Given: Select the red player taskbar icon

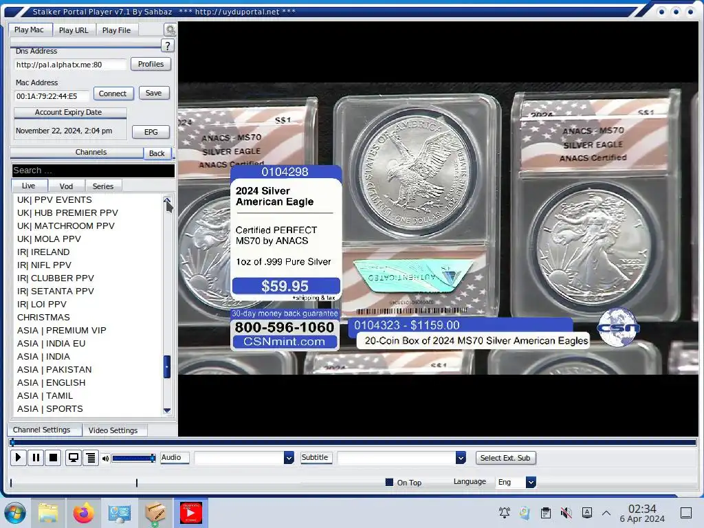Looking at the screenshot, I should (191, 513).
